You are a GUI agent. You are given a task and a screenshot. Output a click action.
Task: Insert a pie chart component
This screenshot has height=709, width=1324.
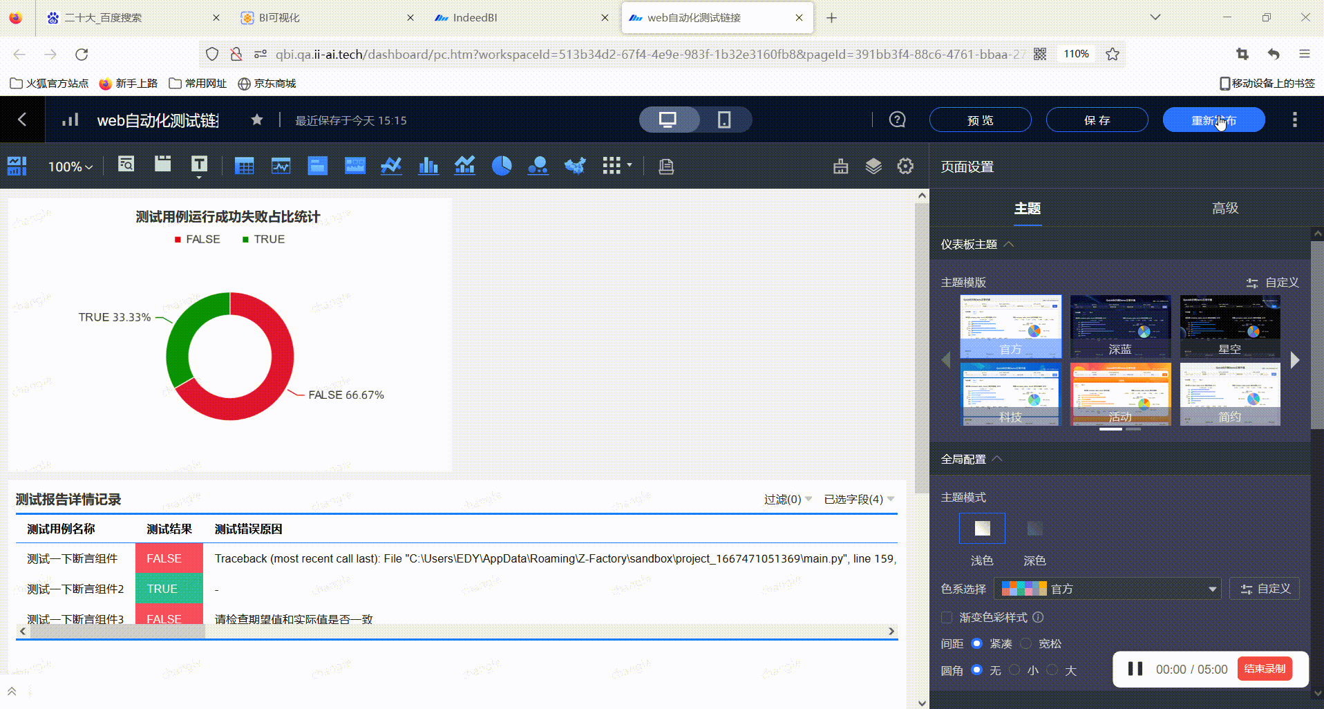point(502,165)
